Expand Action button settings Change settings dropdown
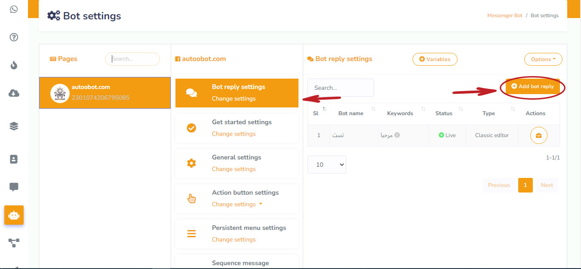 click(237, 205)
